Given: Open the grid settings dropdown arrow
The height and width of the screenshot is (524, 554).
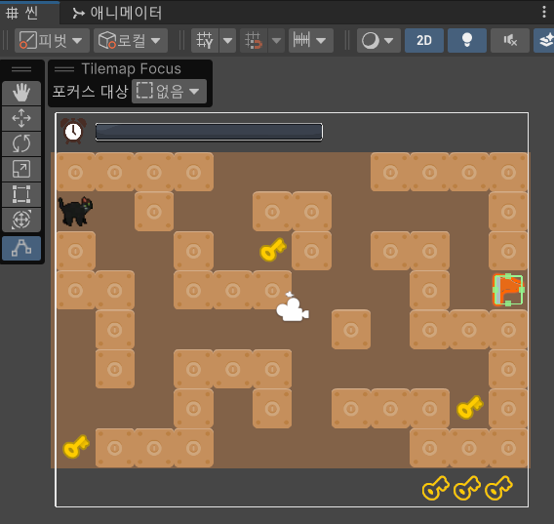Looking at the screenshot, I should [x=228, y=41].
